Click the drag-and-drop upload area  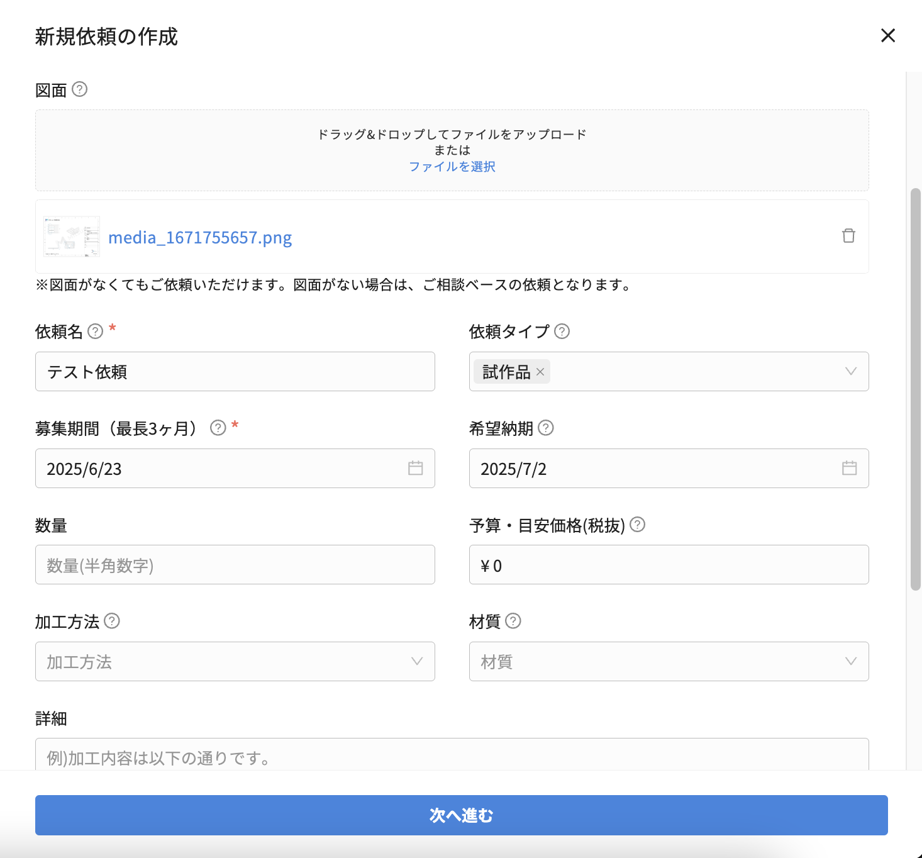tap(452, 150)
